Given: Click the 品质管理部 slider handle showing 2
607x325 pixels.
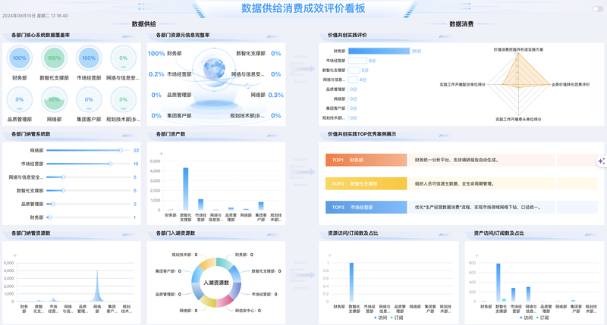Looking at the screenshot, I should (53, 204).
